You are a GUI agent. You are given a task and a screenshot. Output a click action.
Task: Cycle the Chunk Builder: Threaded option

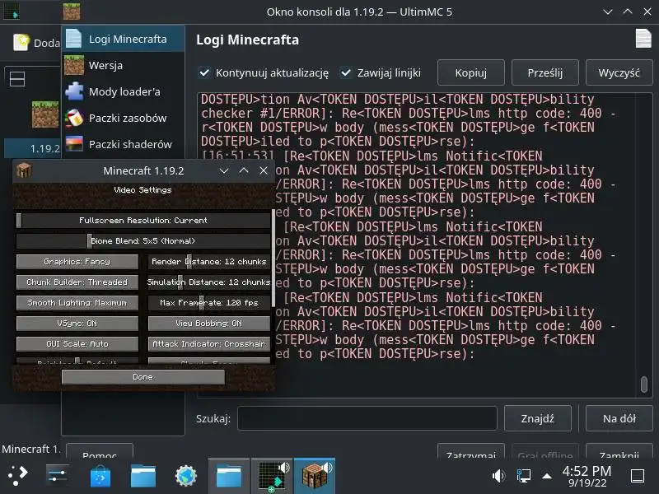click(77, 282)
